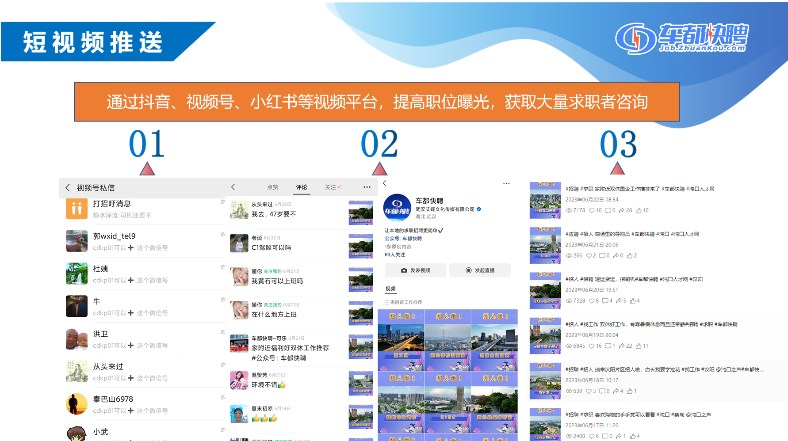Open video thumbnail beside C1驾照可以吗 comment
This screenshot has width=788, height=441.
361,247
